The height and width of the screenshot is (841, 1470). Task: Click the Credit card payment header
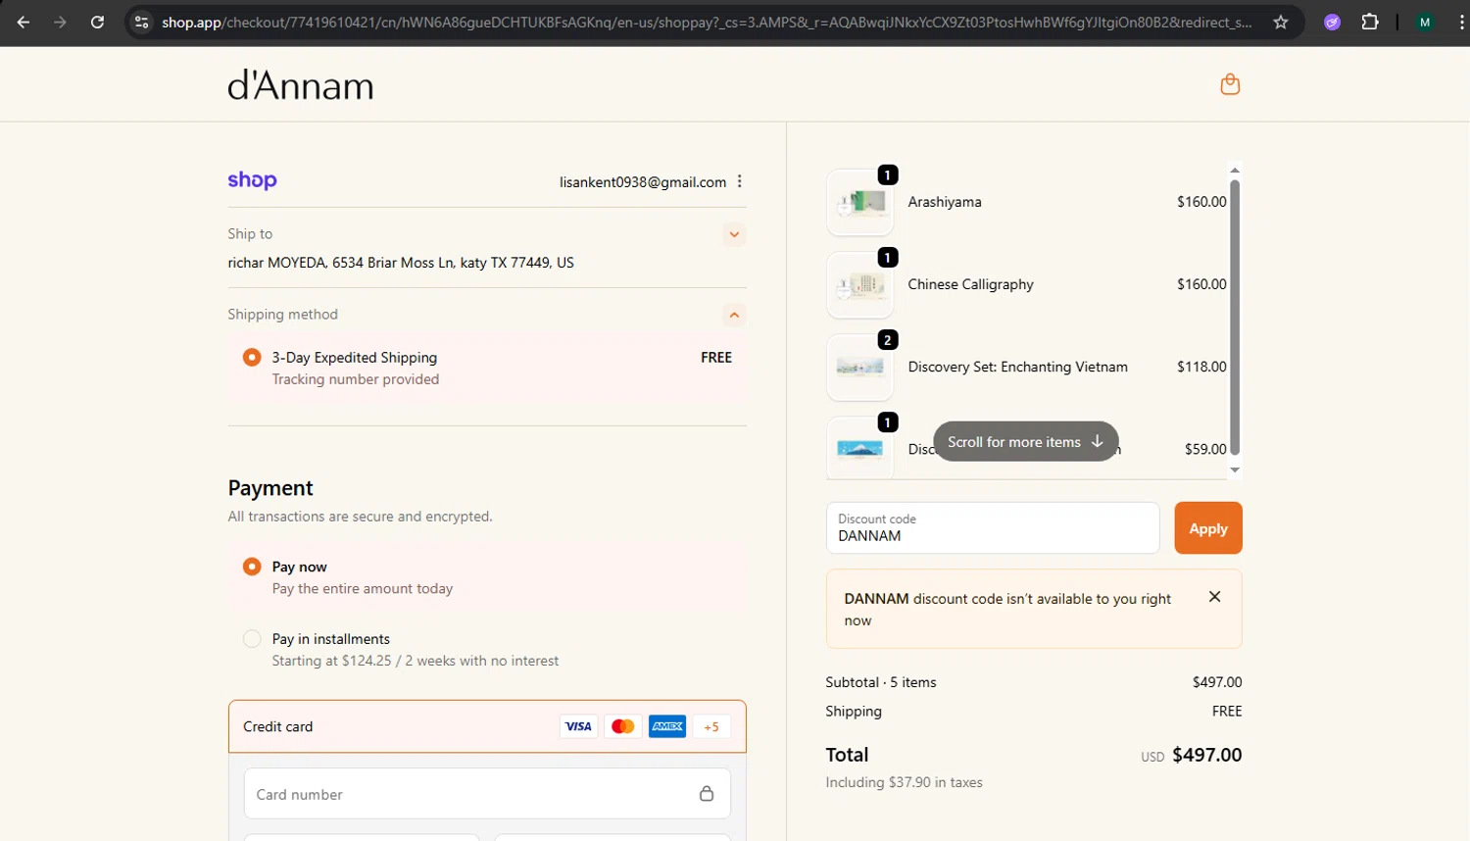tap(487, 726)
